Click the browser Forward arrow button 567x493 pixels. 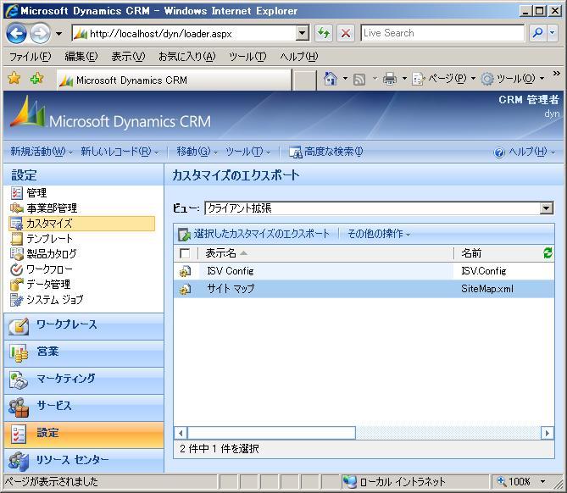click(40, 34)
